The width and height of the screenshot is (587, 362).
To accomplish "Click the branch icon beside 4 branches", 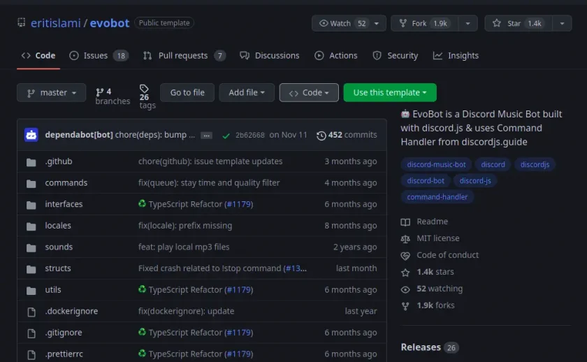I will (99, 92).
